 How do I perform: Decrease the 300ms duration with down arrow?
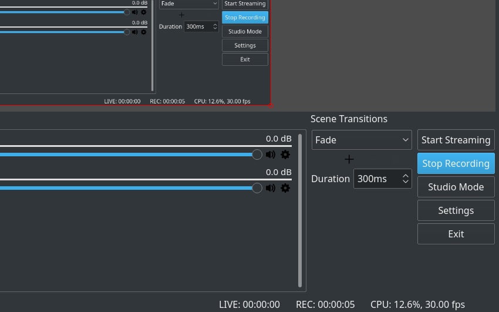406,182
